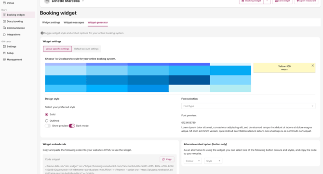Click the Integrations icon in sidebar
323x174 pixels.
click(x=4, y=35)
